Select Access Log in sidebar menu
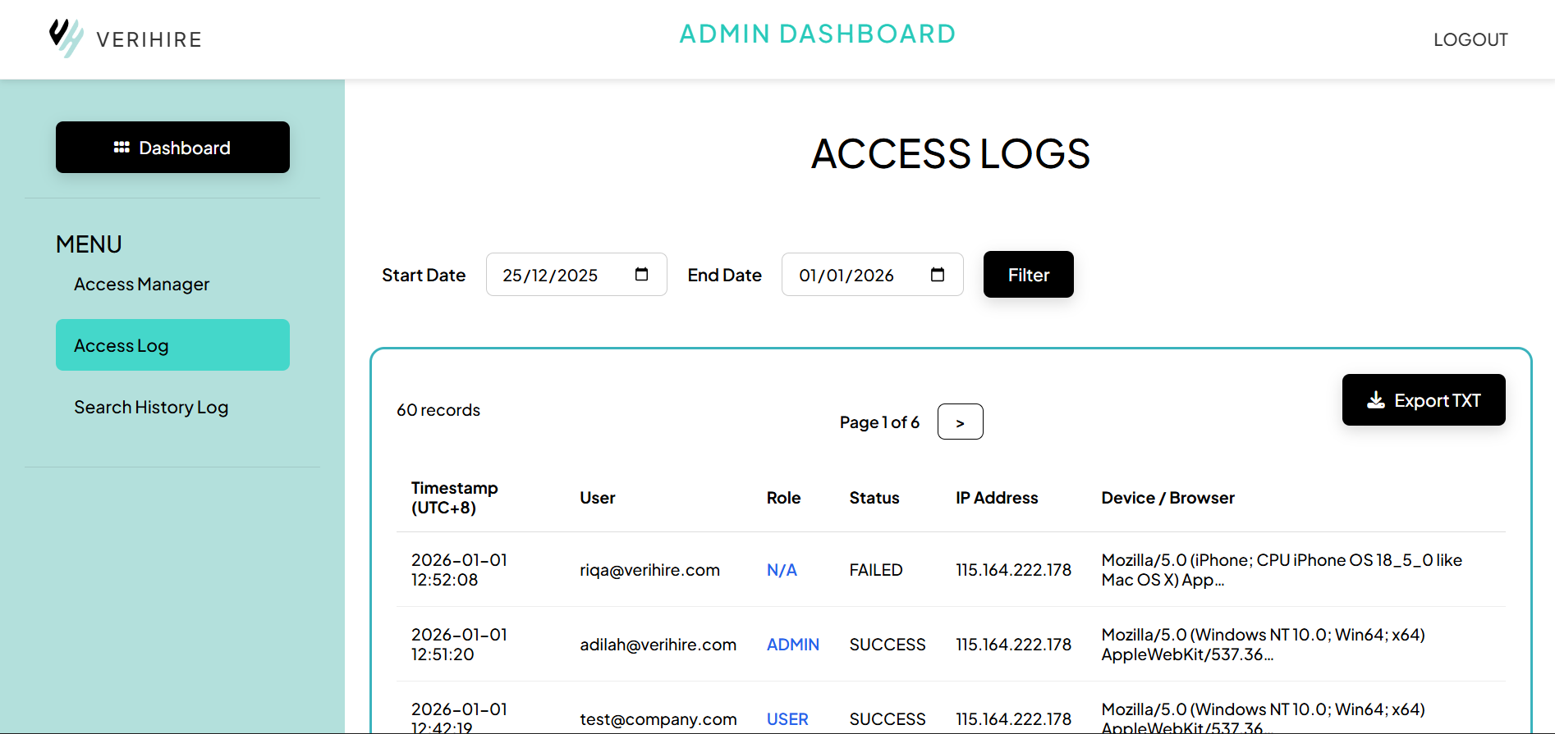Screen dimensions: 1555x734 coord(172,345)
